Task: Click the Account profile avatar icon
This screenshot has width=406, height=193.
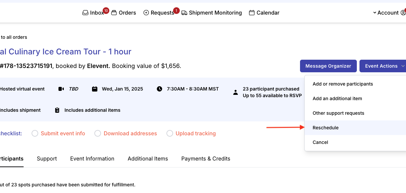Action: [x=403, y=13]
